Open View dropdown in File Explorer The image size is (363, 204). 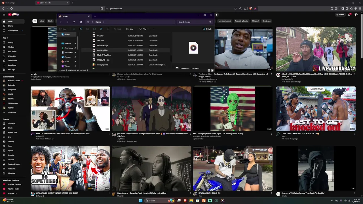click(131, 29)
